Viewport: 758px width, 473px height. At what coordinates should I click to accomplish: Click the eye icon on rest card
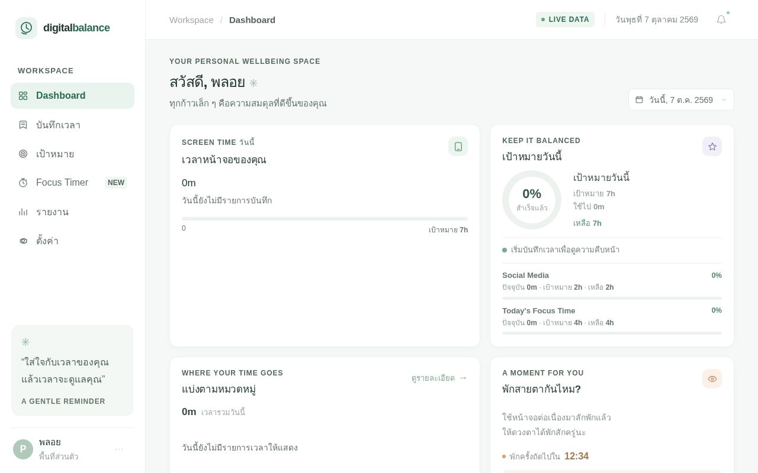click(x=712, y=379)
